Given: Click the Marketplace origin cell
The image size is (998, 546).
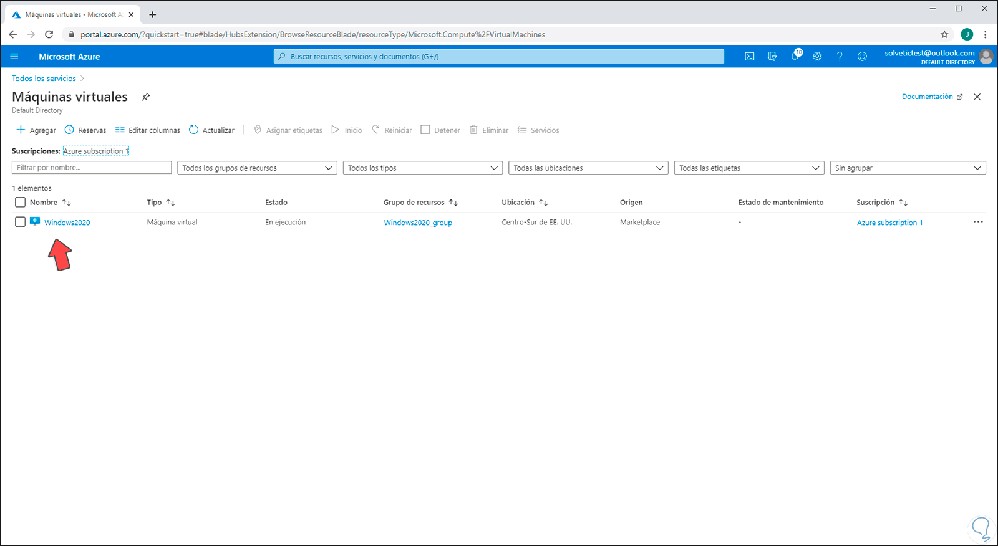Looking at the screenshot, I should [640, 223].
